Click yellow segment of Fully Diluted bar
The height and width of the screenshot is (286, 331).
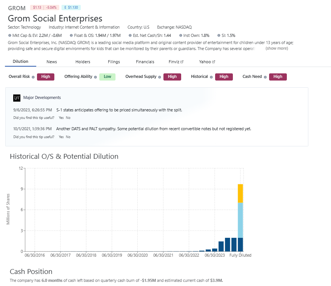(240, 193)
